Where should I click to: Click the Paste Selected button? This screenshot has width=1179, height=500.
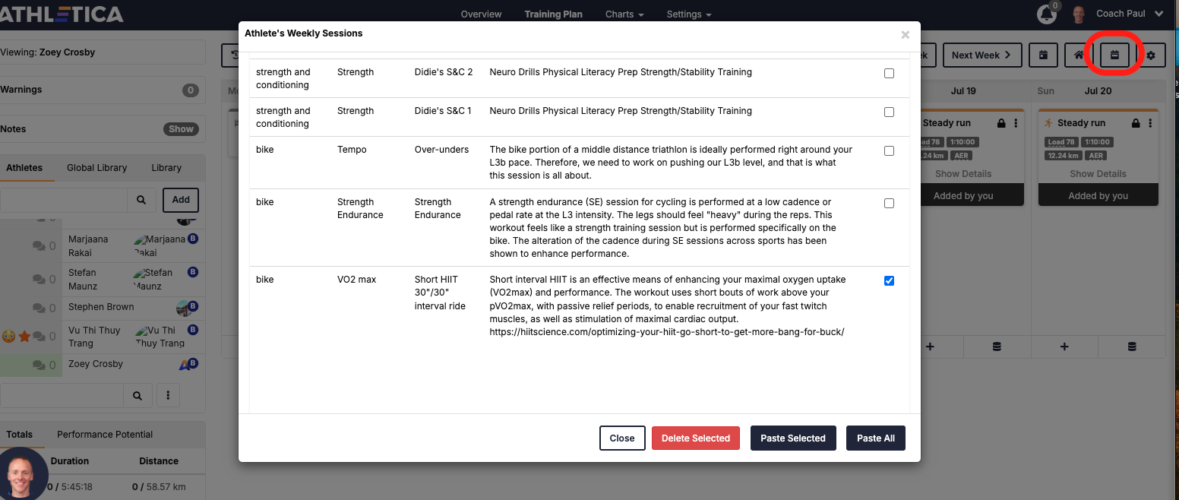coord(793,438)
